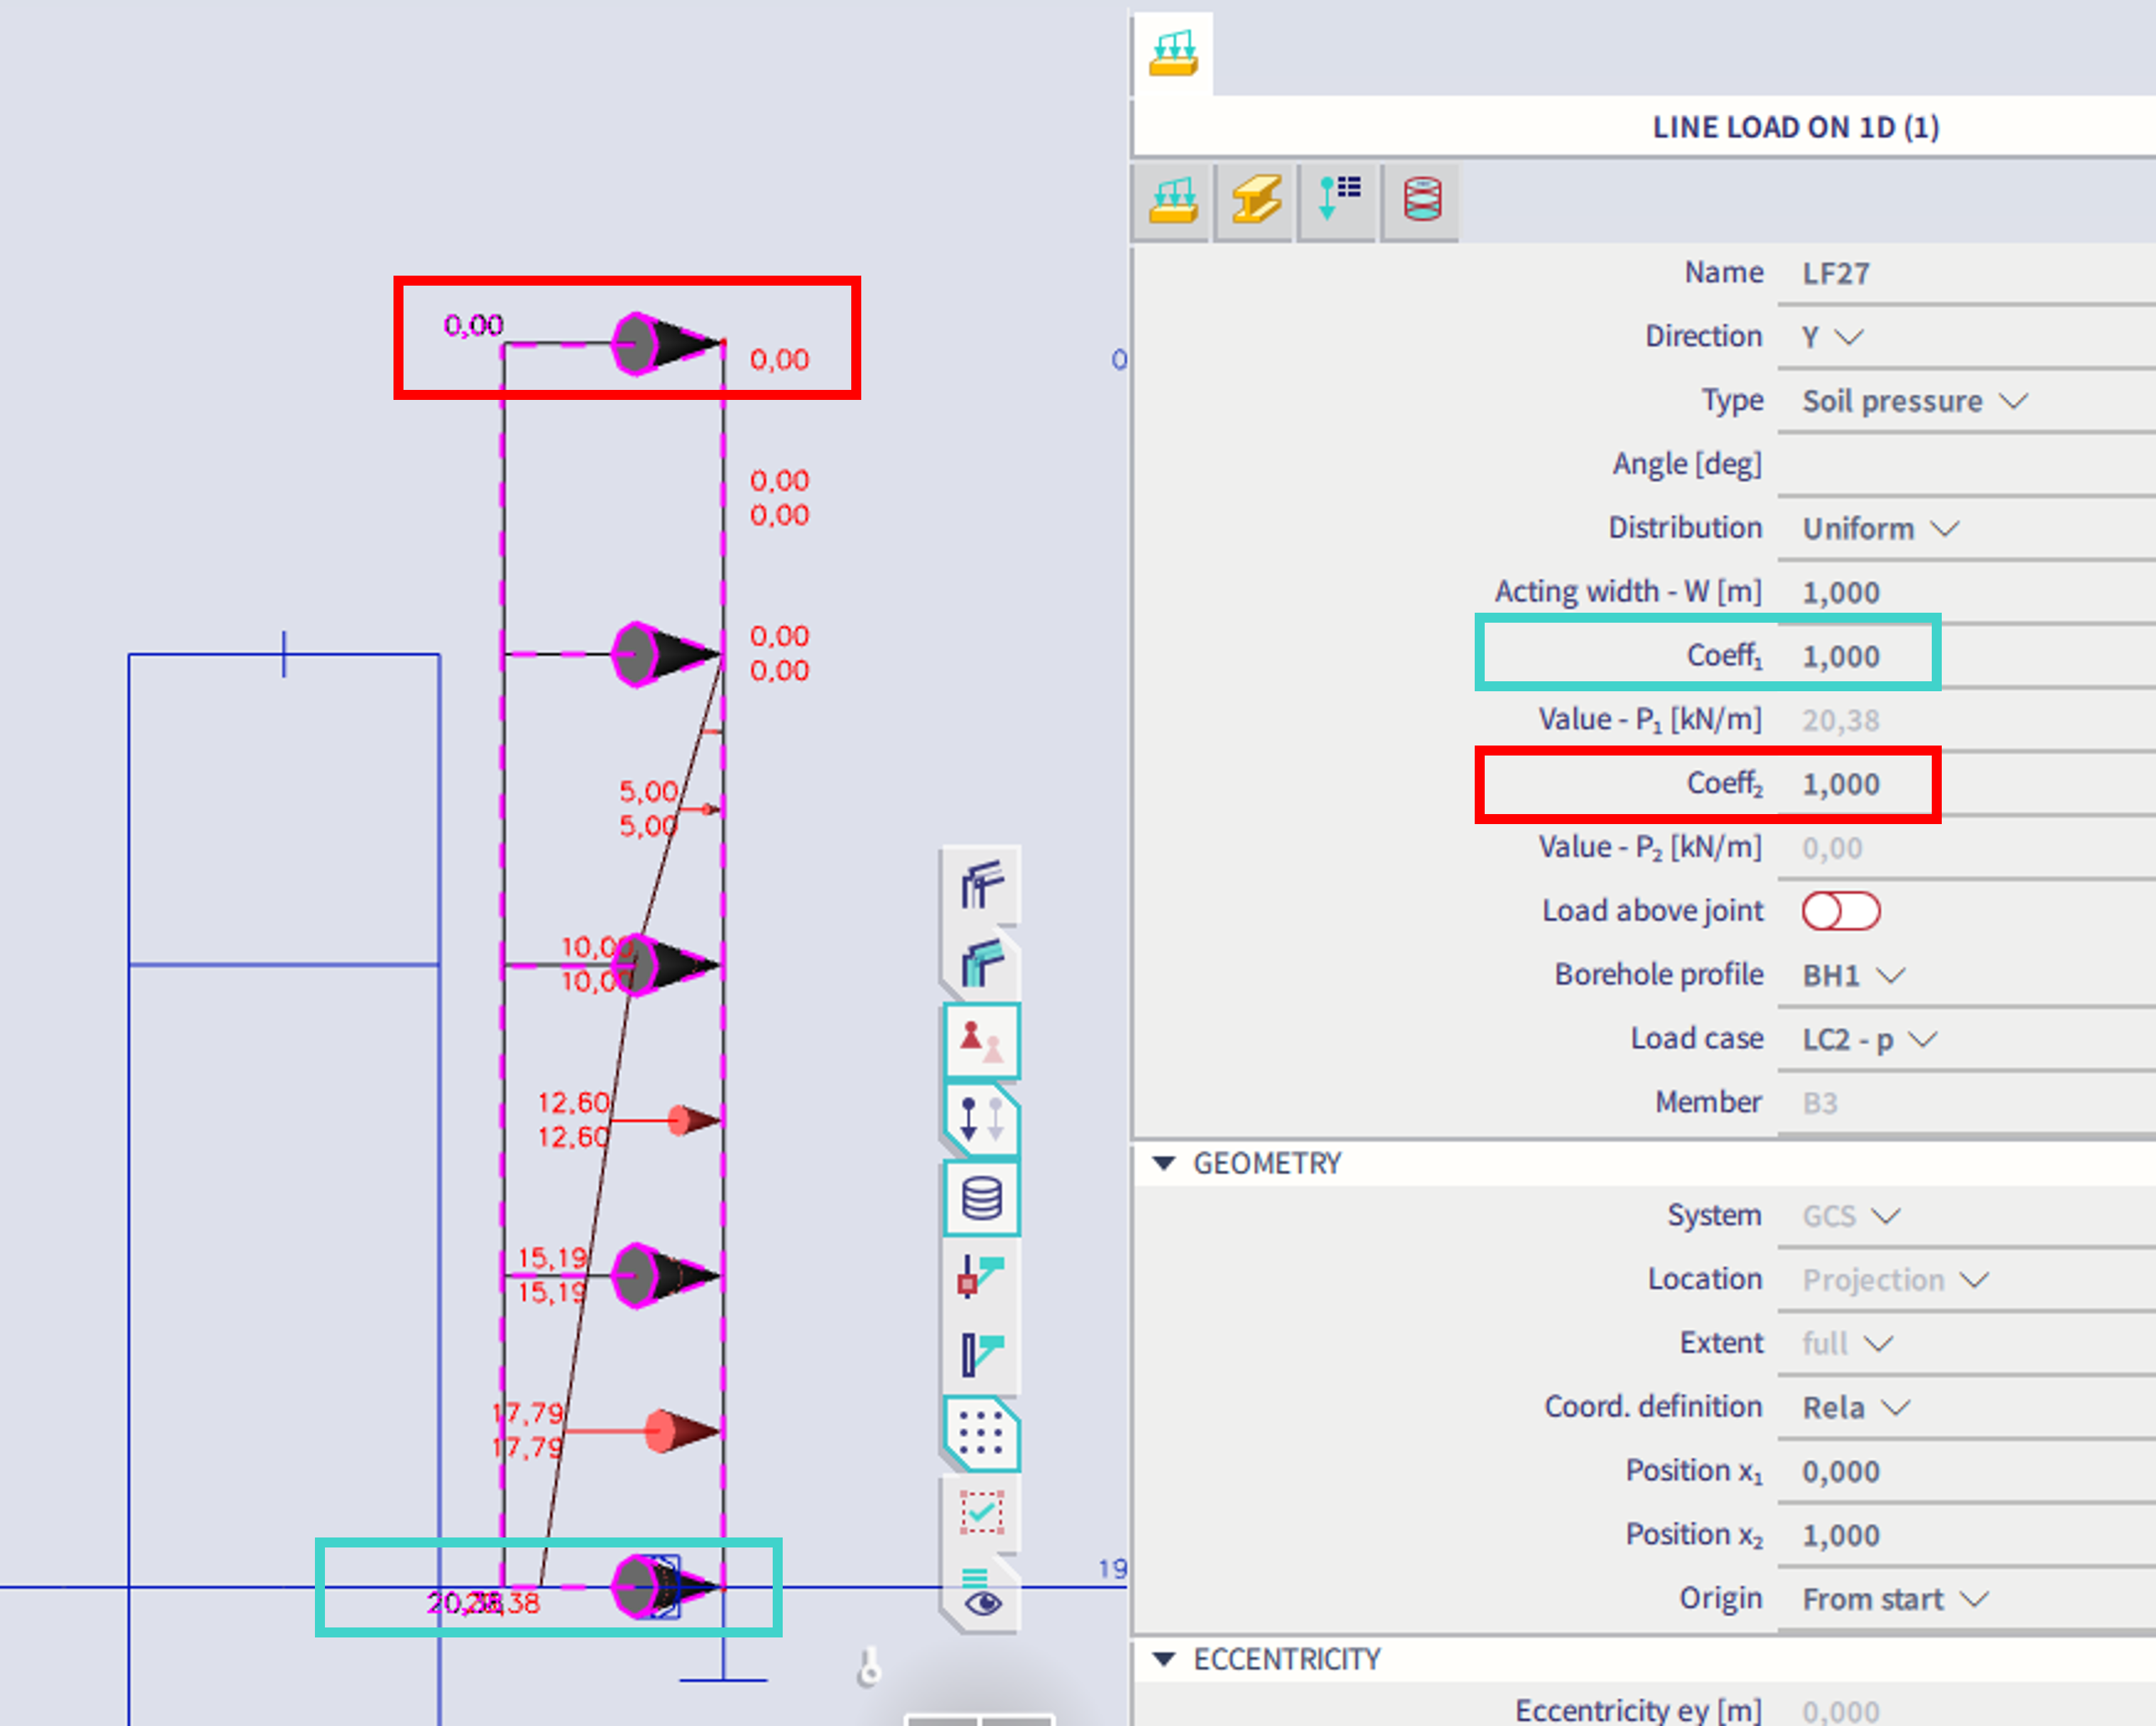Screen dimensions: 2156x1726
Task: Toggle the dot grid display icon
Action: coord(981,1434)
